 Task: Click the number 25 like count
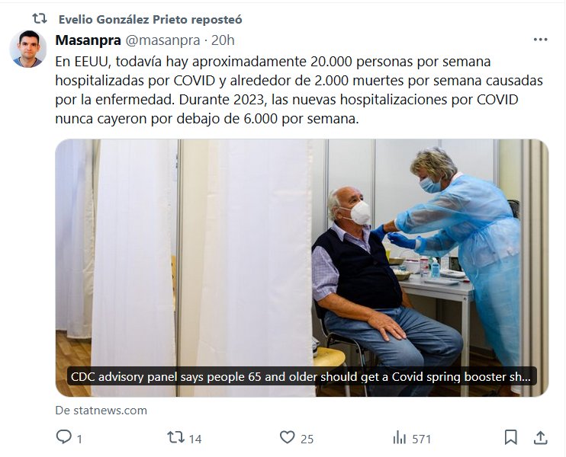(307, 438)
